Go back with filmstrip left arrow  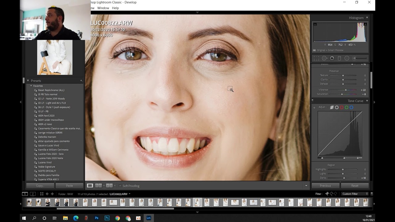47,194
